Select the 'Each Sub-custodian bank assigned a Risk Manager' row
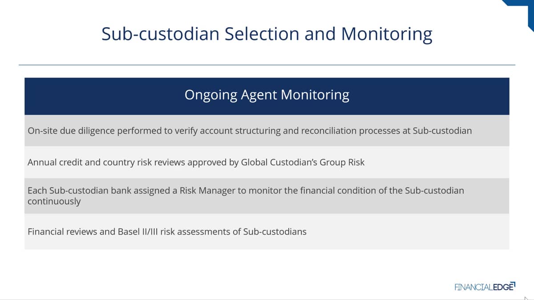 point(267,196)
